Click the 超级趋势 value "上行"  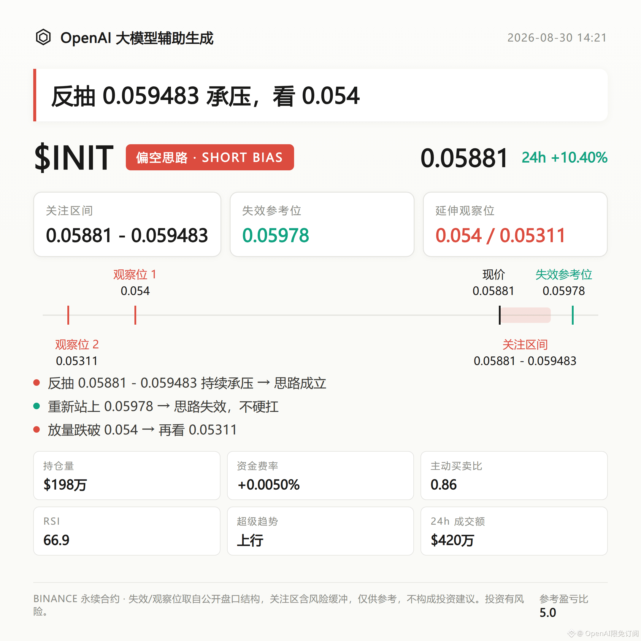coord(250,540)
